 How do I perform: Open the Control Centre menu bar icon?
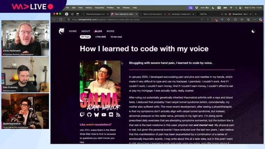[x=240, y=8]
